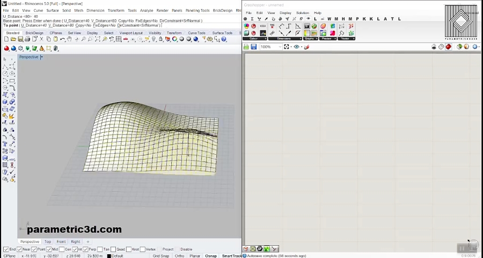Viewport: 483px width, 258px height.
Task: Click the black Default layer color swatch
Action: pyautogui.click(x=109, y=256)
